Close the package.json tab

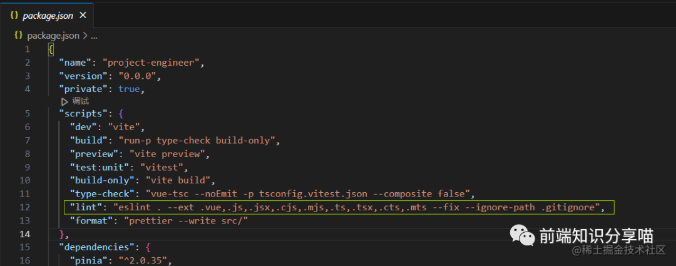coord(83,15)
